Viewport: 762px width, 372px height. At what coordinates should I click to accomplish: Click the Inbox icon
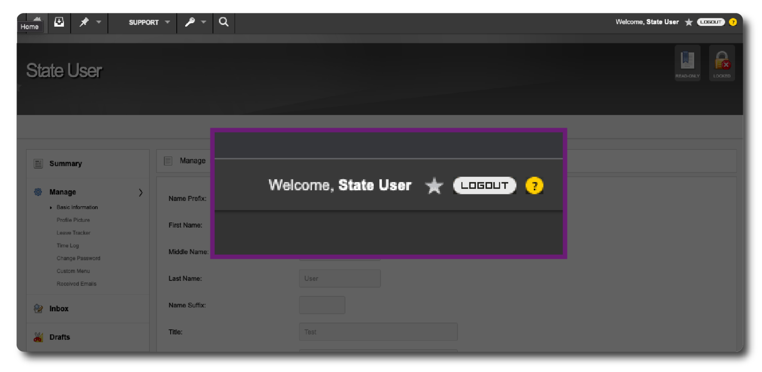tap(38, 308)
